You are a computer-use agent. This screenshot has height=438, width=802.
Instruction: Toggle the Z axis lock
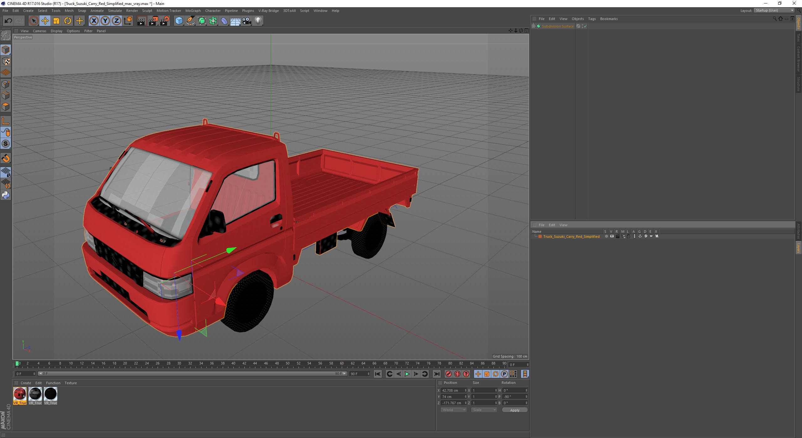(117, 21)
